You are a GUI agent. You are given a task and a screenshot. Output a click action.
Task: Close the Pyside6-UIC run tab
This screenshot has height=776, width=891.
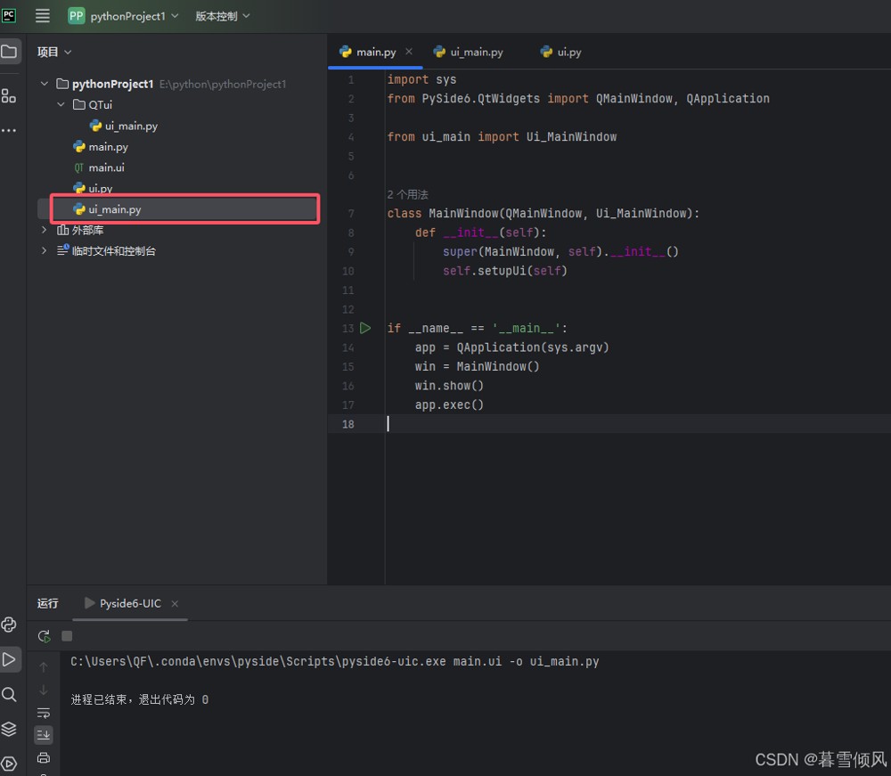(x=175, y=604)
